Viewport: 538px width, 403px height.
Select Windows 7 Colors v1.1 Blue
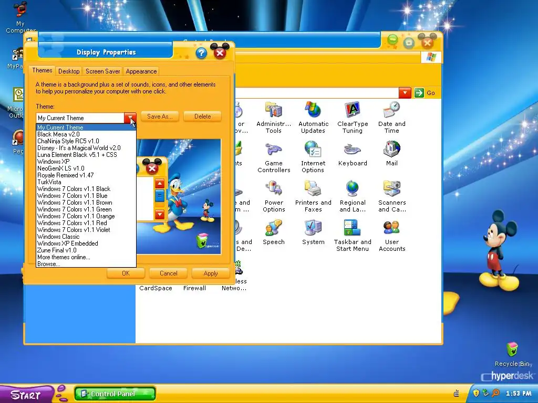[x=86, y=196]
